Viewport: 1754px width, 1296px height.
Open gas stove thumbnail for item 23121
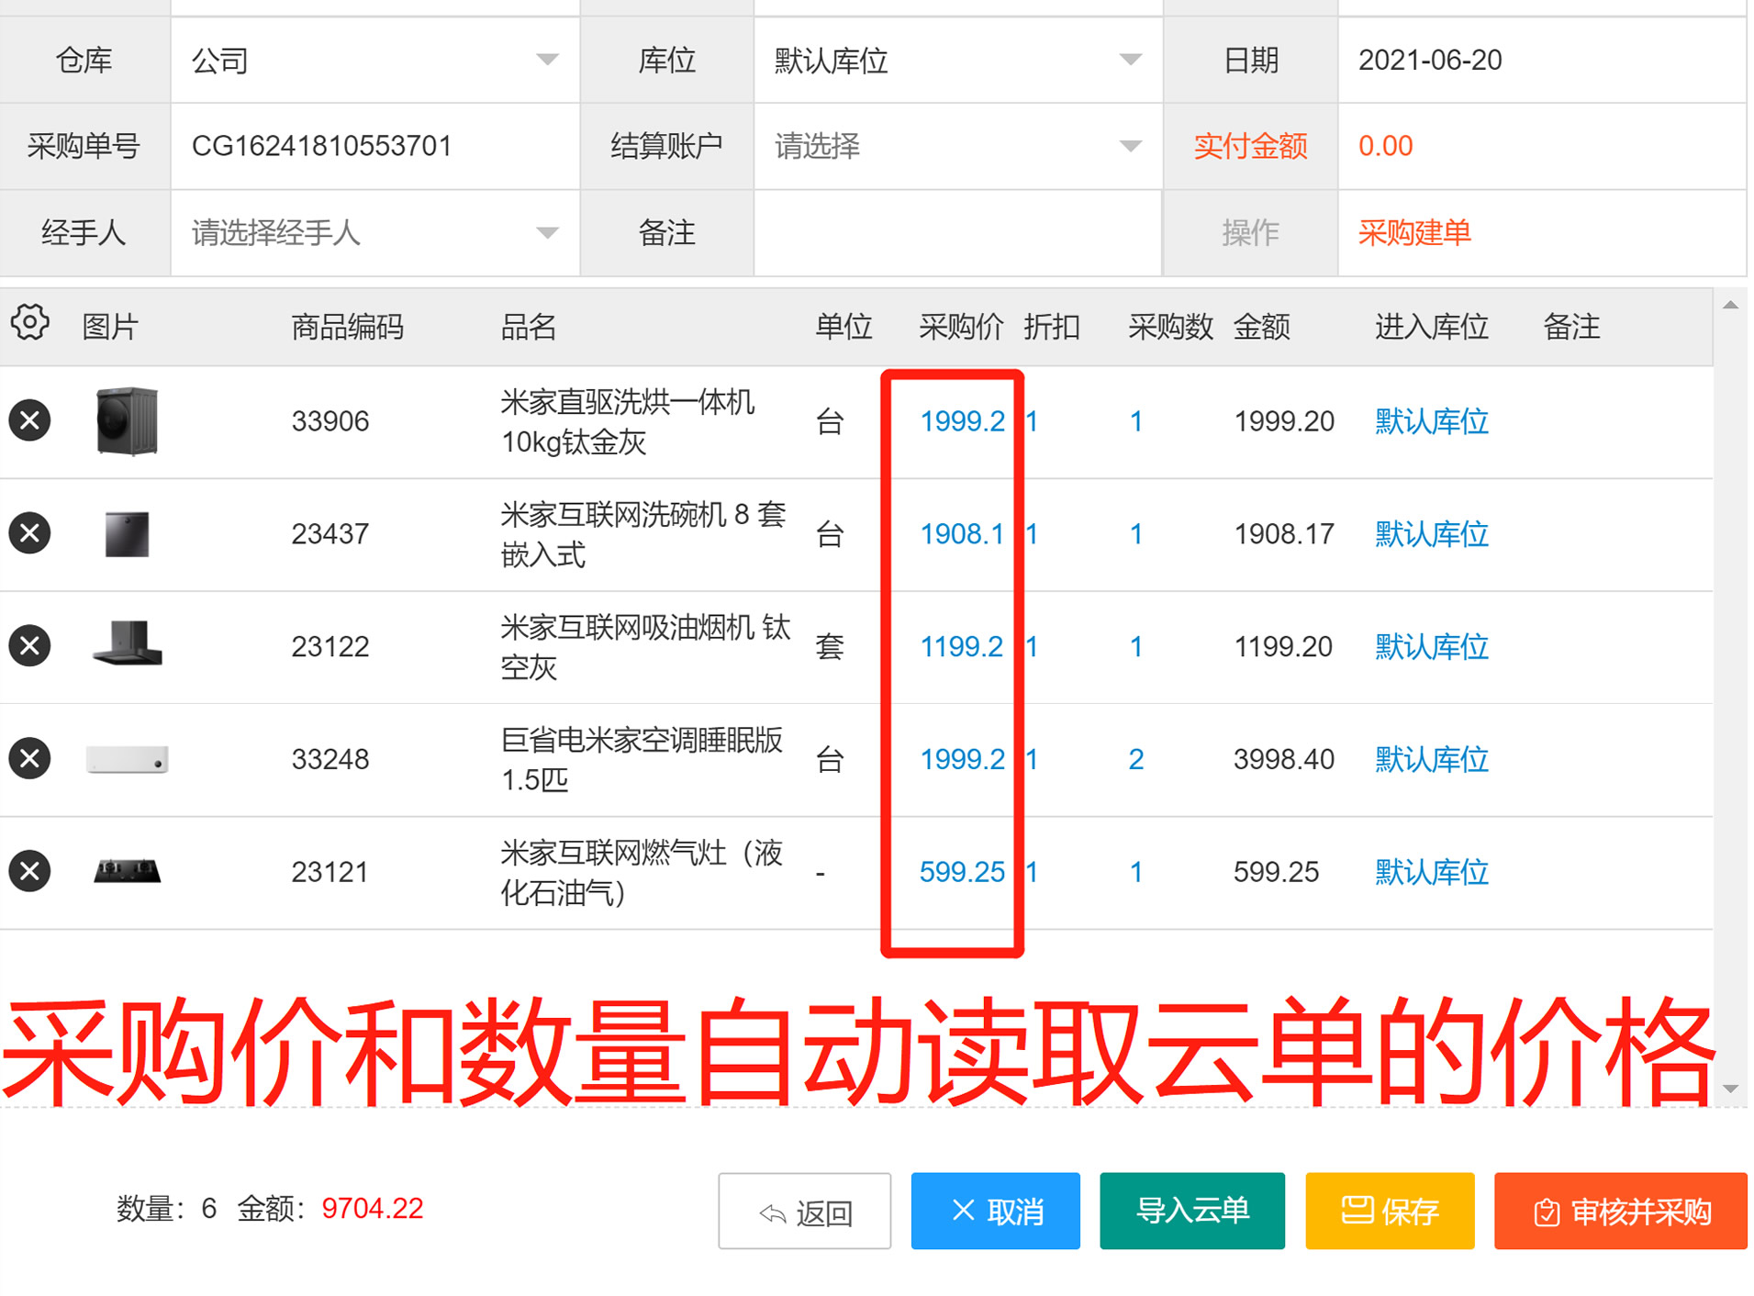[x=127, y=870]
